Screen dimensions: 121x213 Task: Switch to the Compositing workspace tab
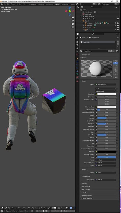[x=50, y=4]
